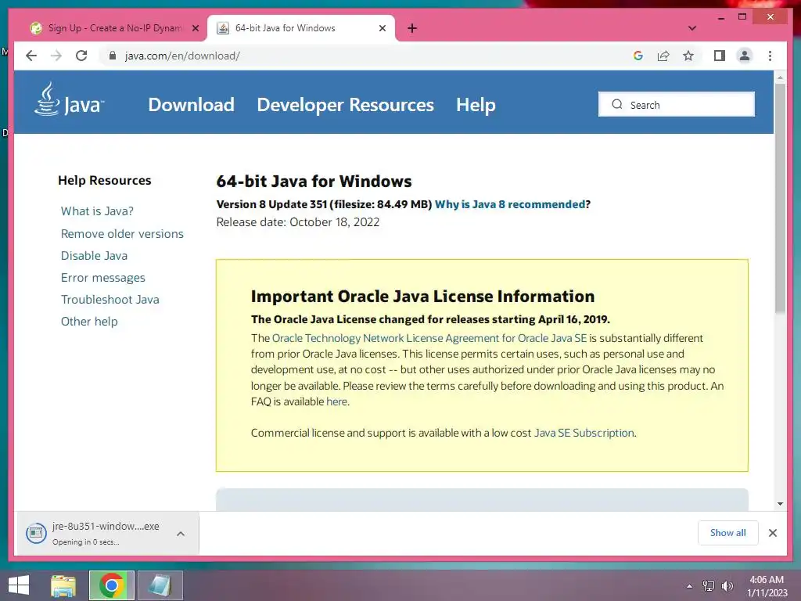Open the Help menu in the Java header

[x=476, y=105]
